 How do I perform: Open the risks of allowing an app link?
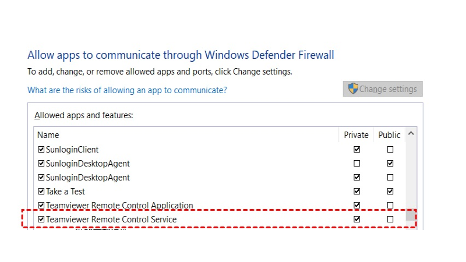coord(127,90)
